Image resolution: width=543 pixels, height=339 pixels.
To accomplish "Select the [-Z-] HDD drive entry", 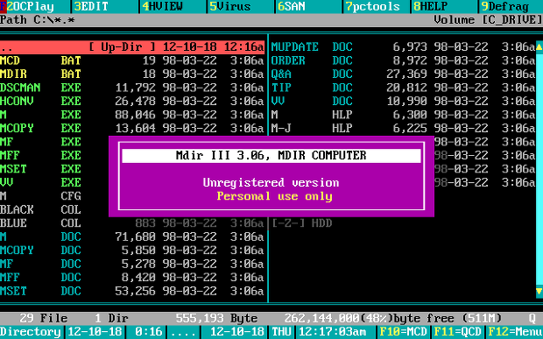I will pyautogui.click(x=301, y=223).
